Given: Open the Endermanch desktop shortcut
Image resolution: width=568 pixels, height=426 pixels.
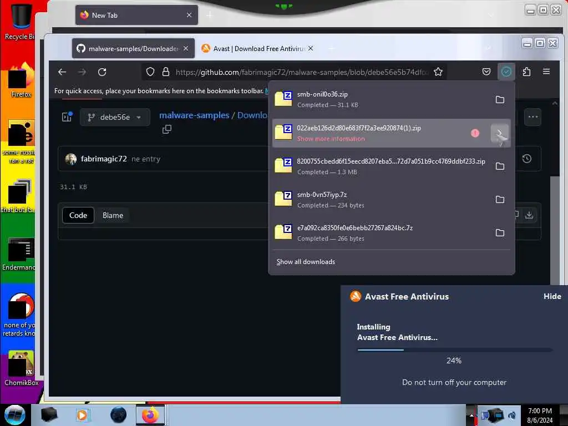Looking at the screenshot, I should (20, 253).
